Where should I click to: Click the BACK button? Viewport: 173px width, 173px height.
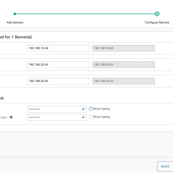click(165, 166)
